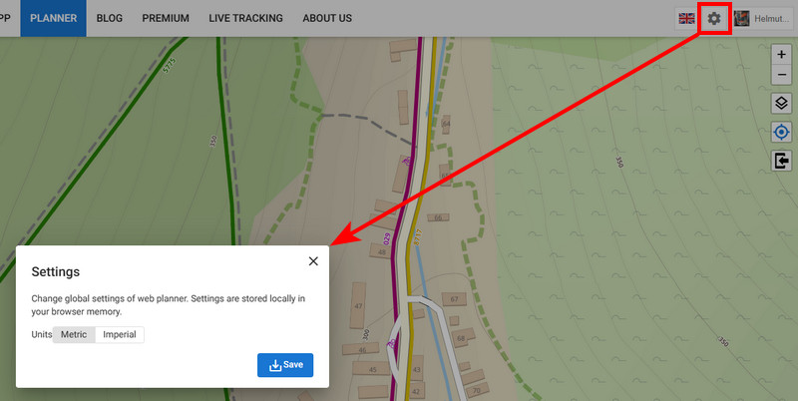Viewport: 798px width, 401px height.
Task: Click building number 67 on map
Action: (454, 299)
